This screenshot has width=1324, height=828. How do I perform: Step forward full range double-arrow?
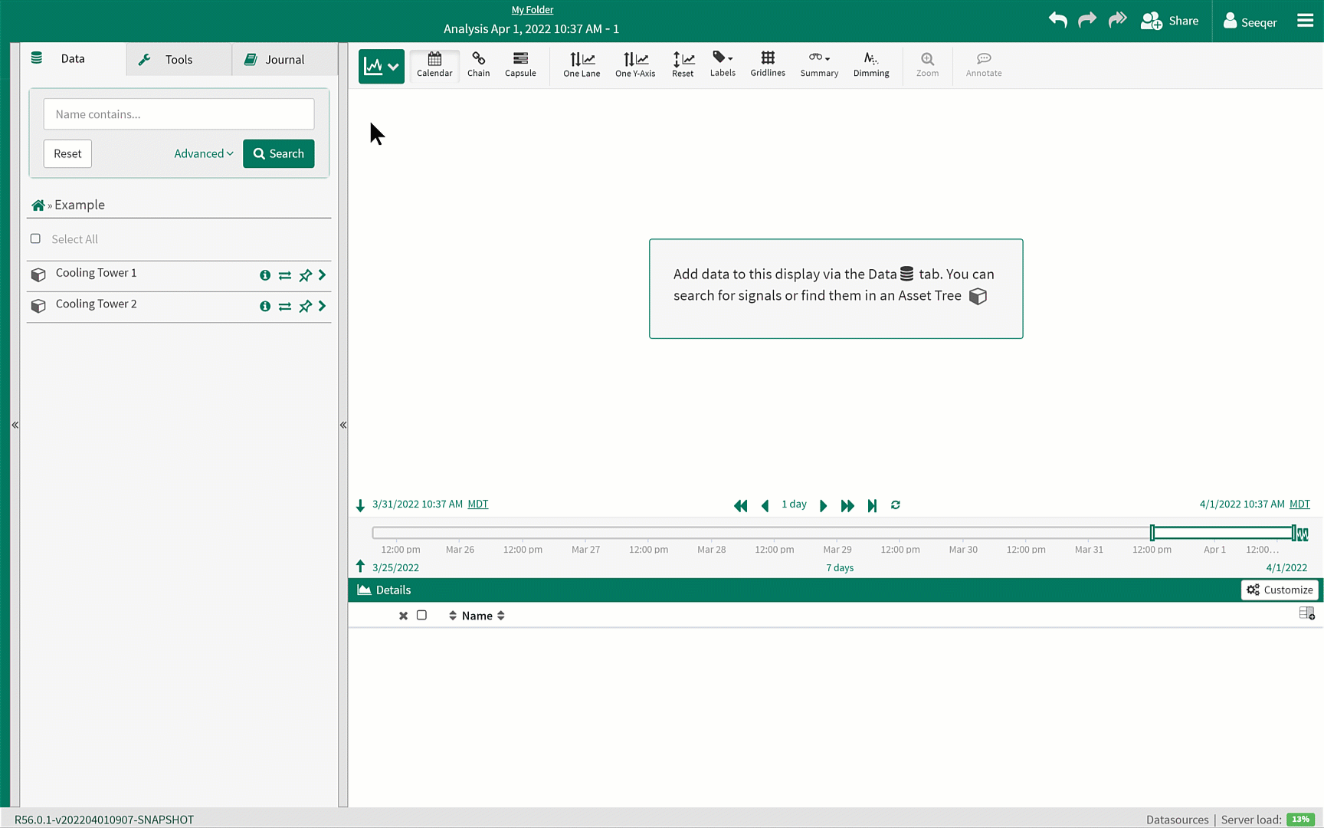pos(847,506)
